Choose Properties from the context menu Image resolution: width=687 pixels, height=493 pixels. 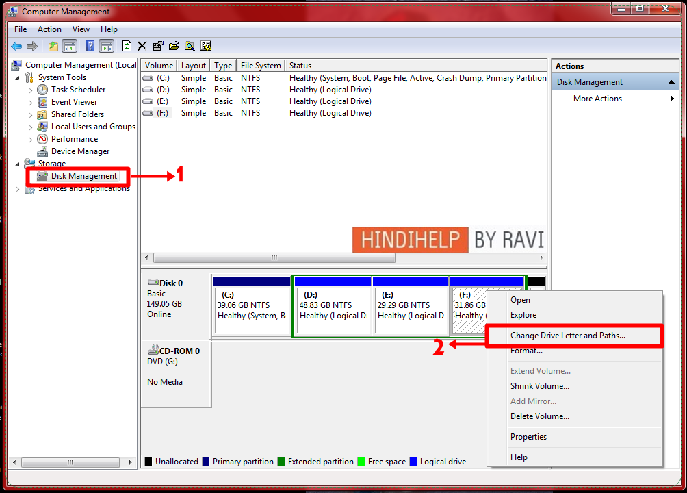pos(574,437)
